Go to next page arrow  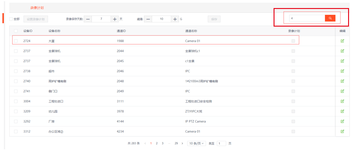pos(182,143)
